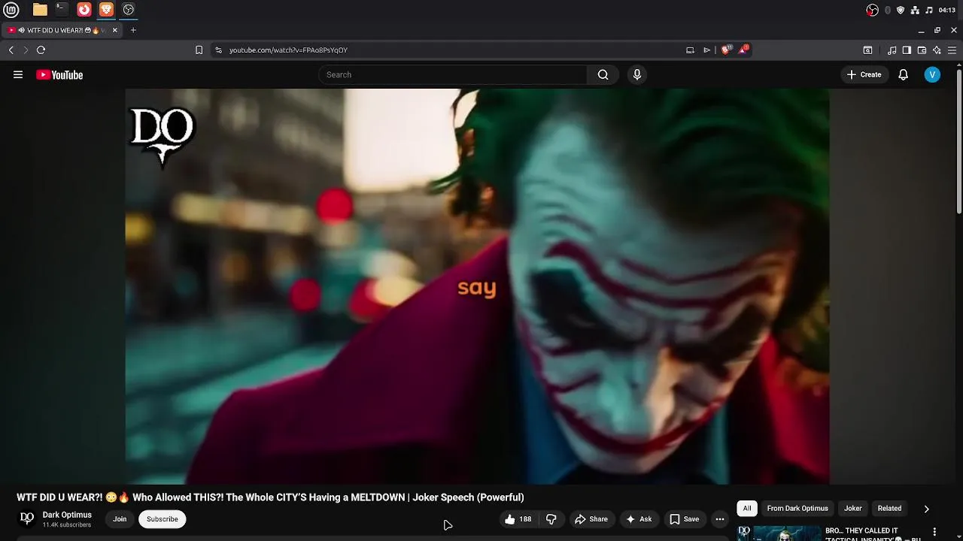Save the video to a playlist
The height and width of the screenshot is (541, 963).
685,519
